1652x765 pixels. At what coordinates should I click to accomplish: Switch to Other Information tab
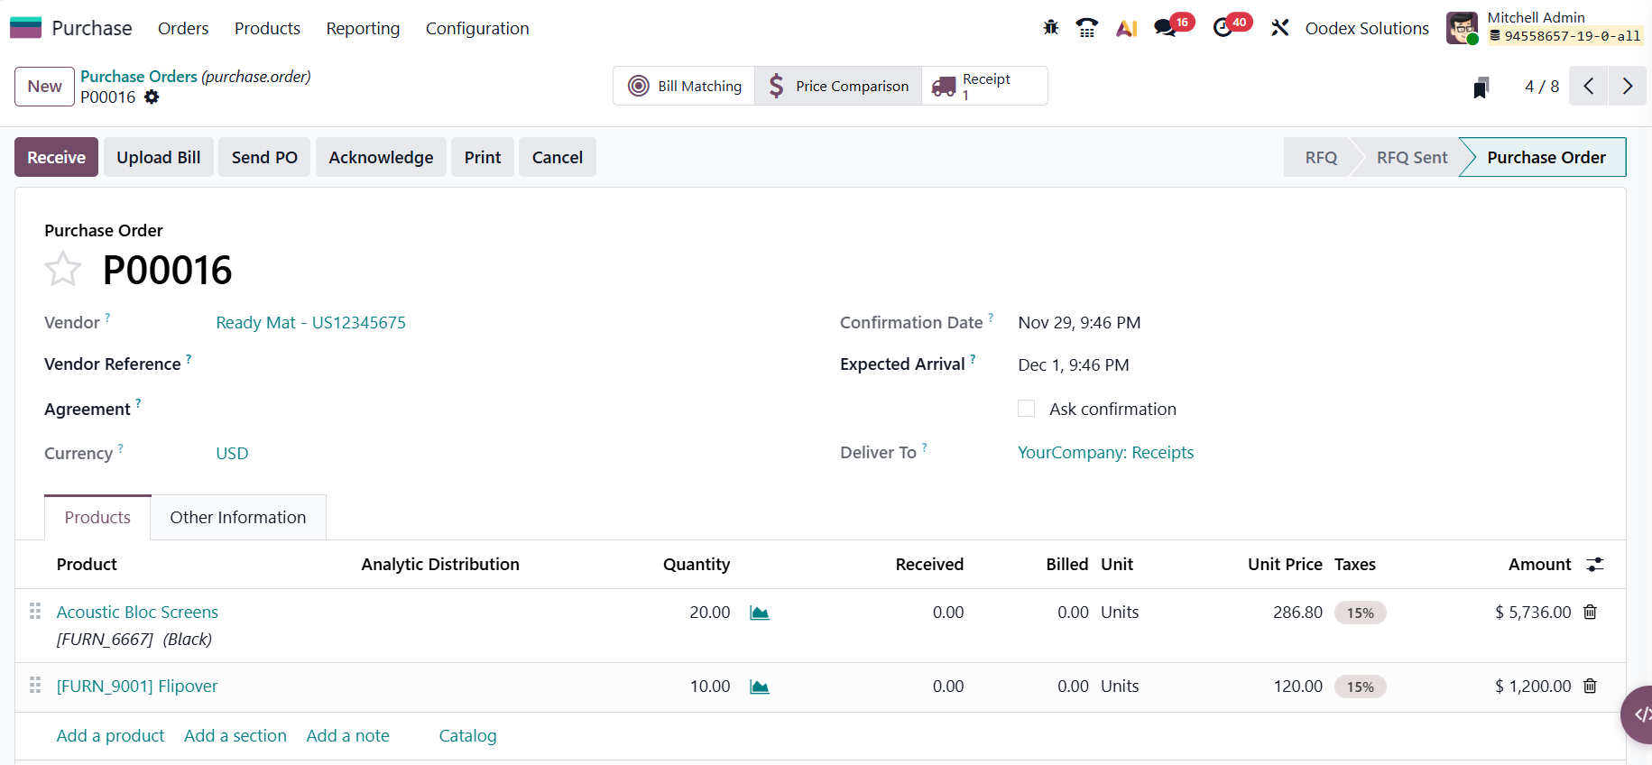238,517
